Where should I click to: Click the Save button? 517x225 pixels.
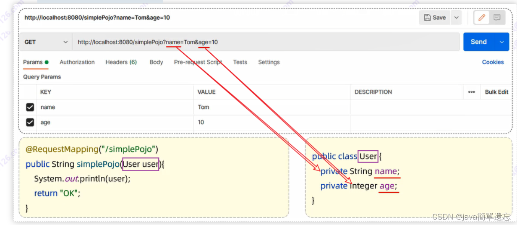[435, 18]
